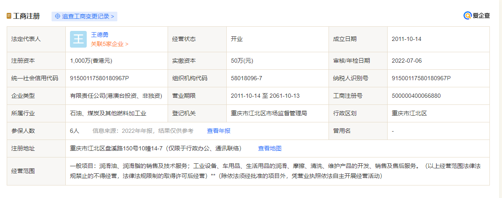Click the 工商注册号 label cell

point(358,96)
